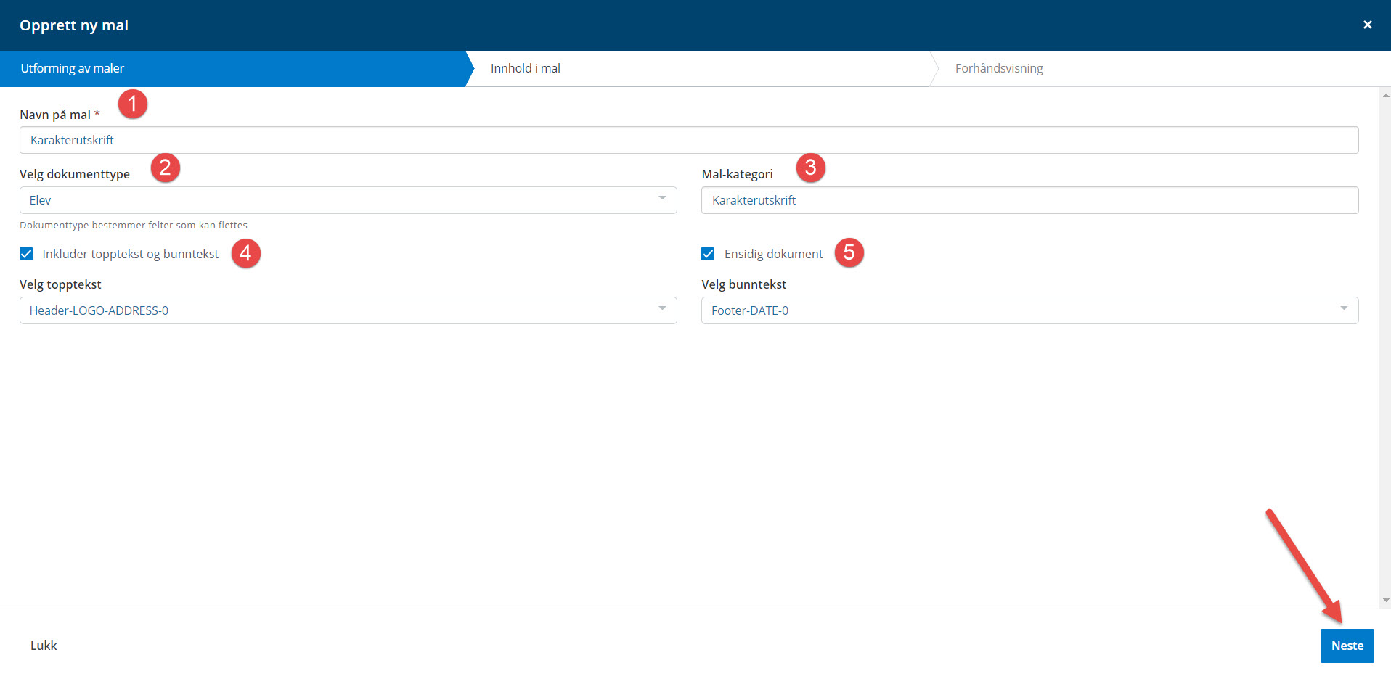This screenshot has height=676, width=1391.
Task: Click Lukk to dismiss the dialog
Action: (44, 646)
